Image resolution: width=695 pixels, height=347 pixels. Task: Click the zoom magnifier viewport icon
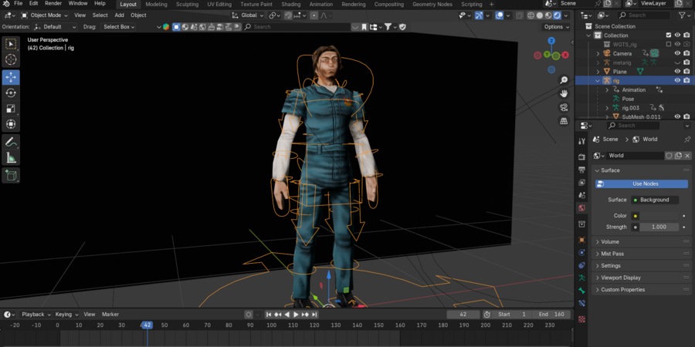pyautogui.click(x=564, y=80)
